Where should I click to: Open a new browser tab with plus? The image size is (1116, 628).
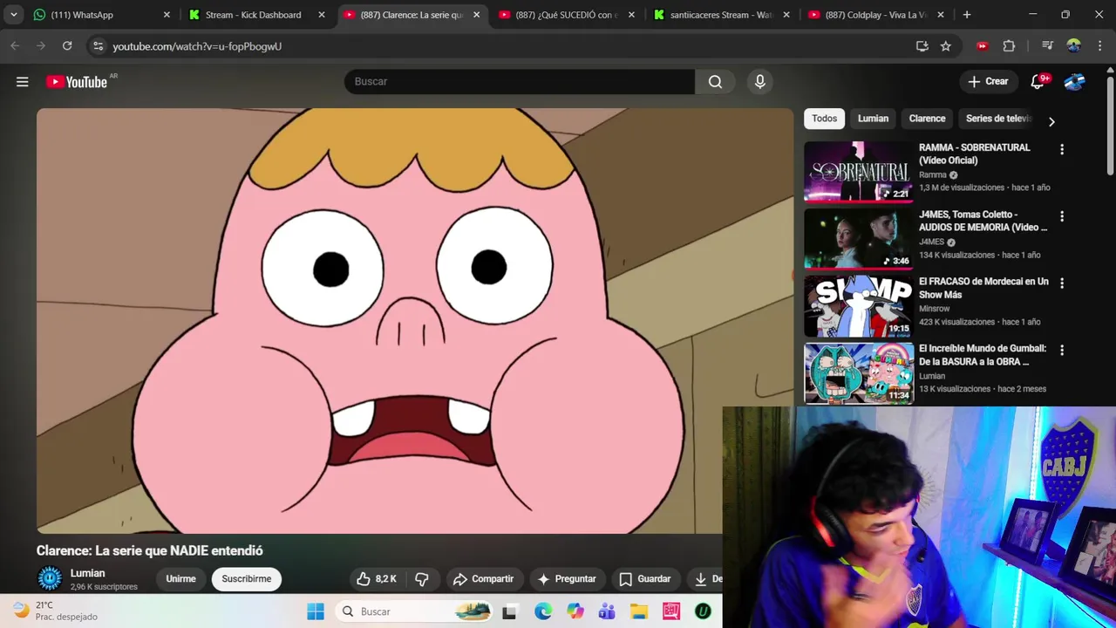(967, 15)
